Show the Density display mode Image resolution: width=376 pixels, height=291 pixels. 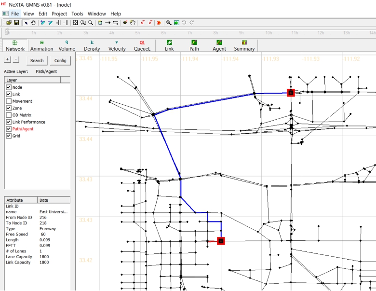92,46
